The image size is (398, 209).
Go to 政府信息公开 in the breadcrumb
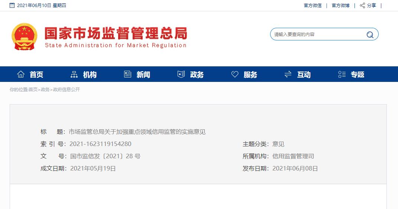click(x=67, y=90)
